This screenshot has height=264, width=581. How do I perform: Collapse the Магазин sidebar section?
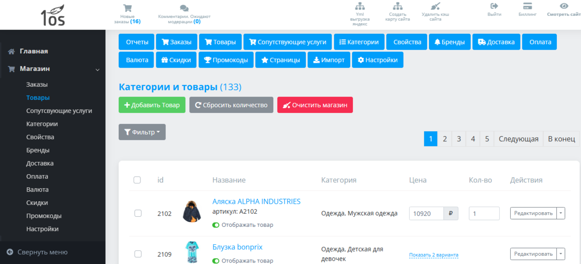(x=97, y=69)
